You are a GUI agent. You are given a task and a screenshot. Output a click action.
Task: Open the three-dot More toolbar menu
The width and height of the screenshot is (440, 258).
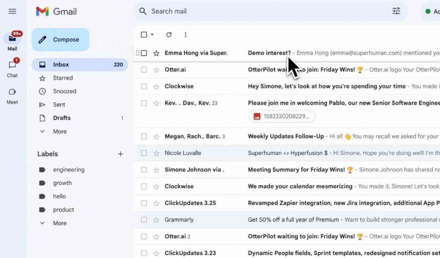tap(185, 34)
